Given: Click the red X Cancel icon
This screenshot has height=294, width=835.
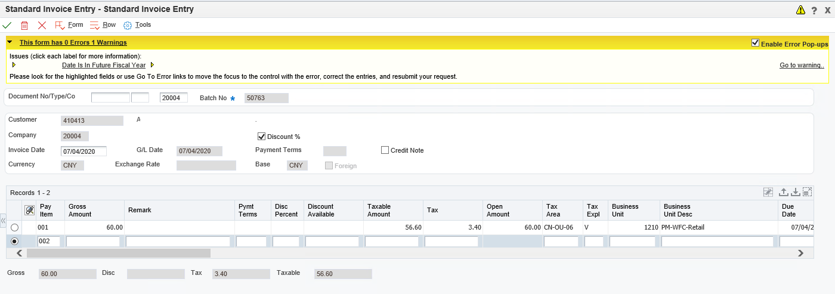Looking at the screenshot, I should [x=42, y=25].
